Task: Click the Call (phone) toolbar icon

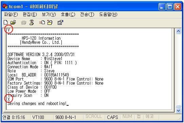Action: (23, 22)
